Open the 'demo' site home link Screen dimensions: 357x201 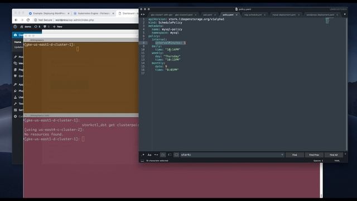click(x=26, y=27)
